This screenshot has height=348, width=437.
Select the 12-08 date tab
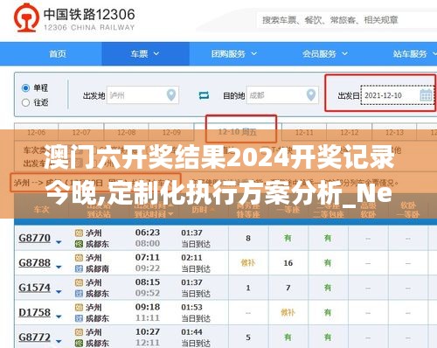tap(126, 133)
